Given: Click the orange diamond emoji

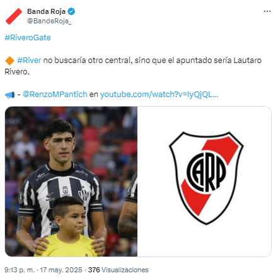Looking at the screenshot, I should (x=9, y=61).
